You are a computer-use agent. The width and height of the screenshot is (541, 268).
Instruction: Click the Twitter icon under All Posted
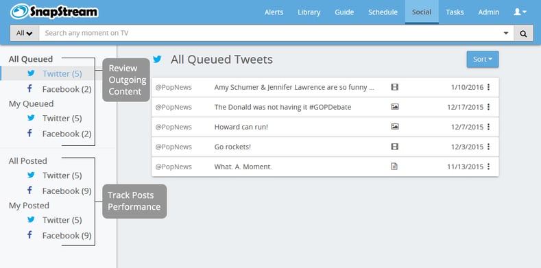point(31,175)
